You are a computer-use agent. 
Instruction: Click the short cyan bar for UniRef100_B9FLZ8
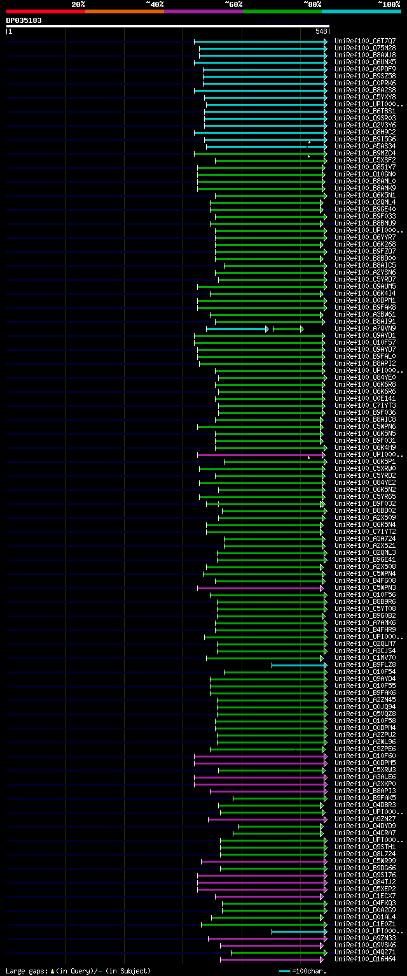[x=300, y=664]
